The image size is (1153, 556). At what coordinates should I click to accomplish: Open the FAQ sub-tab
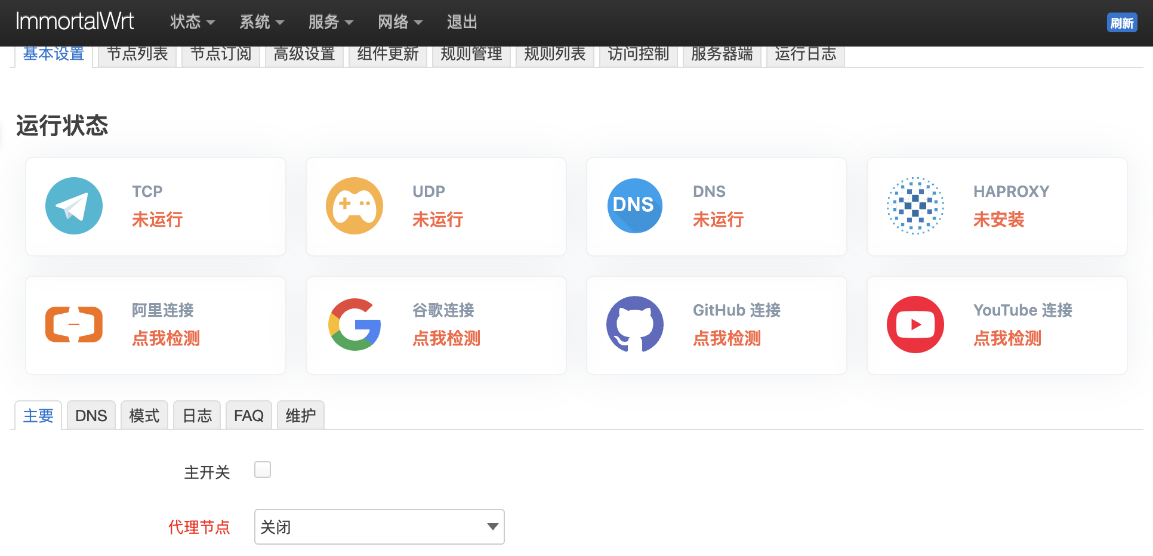(x=249, y=415)
